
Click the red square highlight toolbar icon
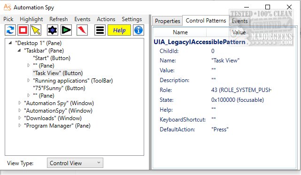[23, 30]
